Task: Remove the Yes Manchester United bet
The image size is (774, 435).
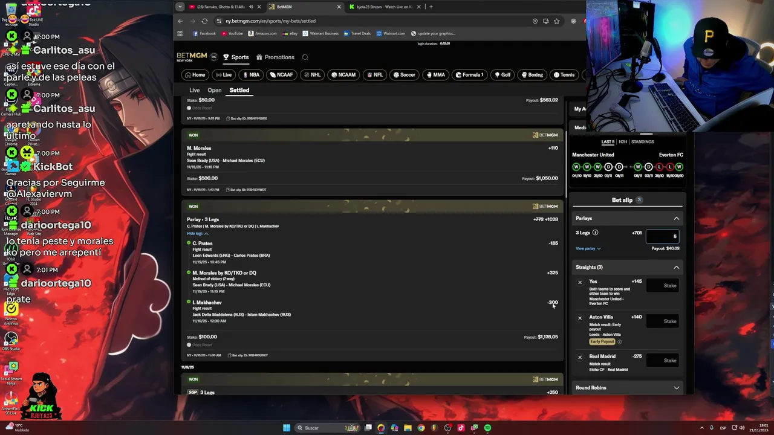Action: pyautogui.click(x=580, y=282)
